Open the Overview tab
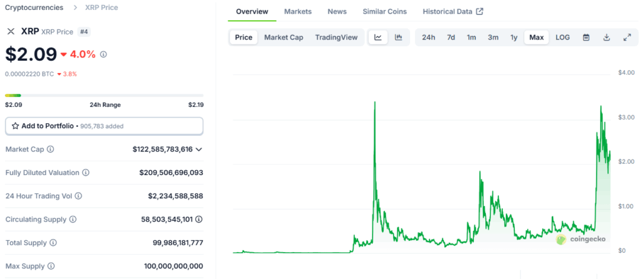Image resolution: width=642 pixels, height=279 pixels. click(252, 11)
